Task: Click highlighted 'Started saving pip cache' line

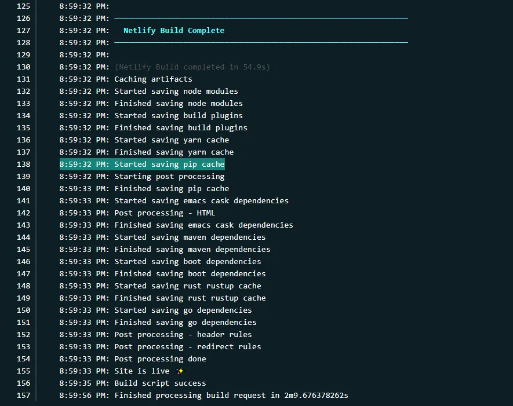Action: (x=142, y=164)
